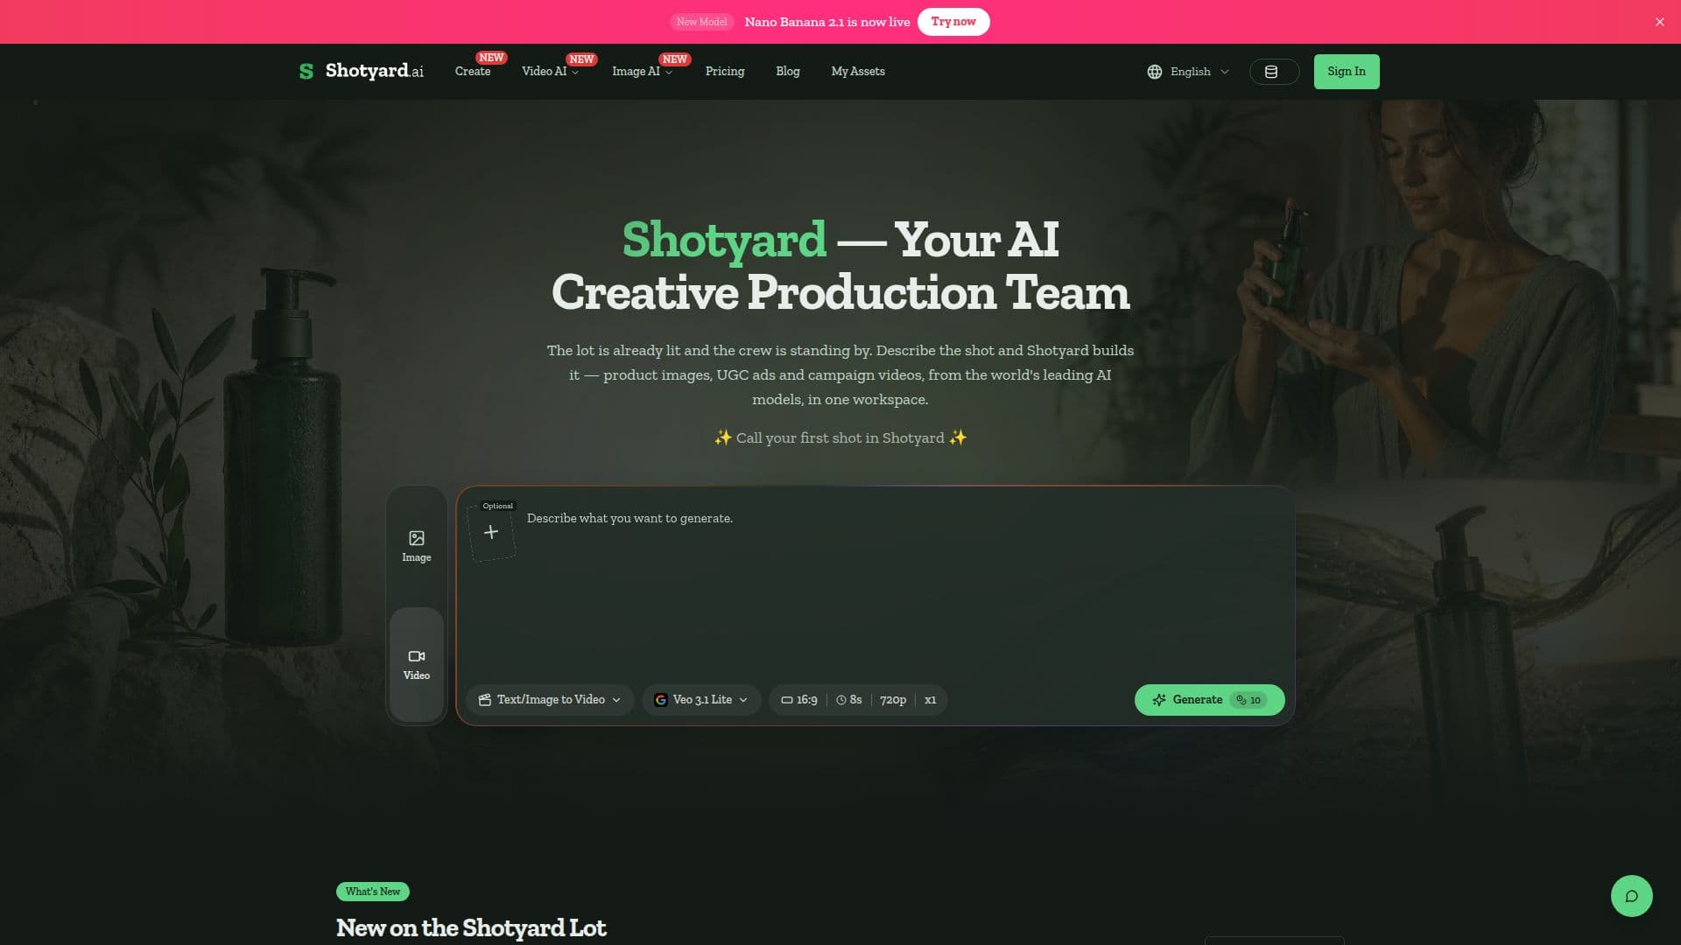Switch to Image generation mode
Viewport: 1681px width, 945px height.
[x=417, y=546]
